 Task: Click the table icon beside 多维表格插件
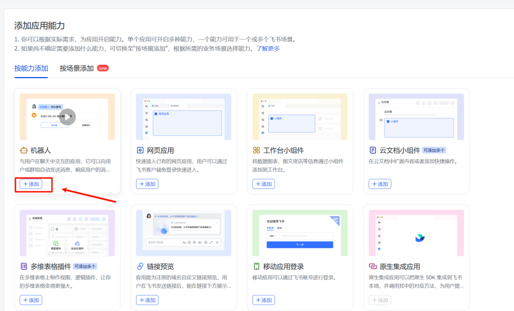24,267
